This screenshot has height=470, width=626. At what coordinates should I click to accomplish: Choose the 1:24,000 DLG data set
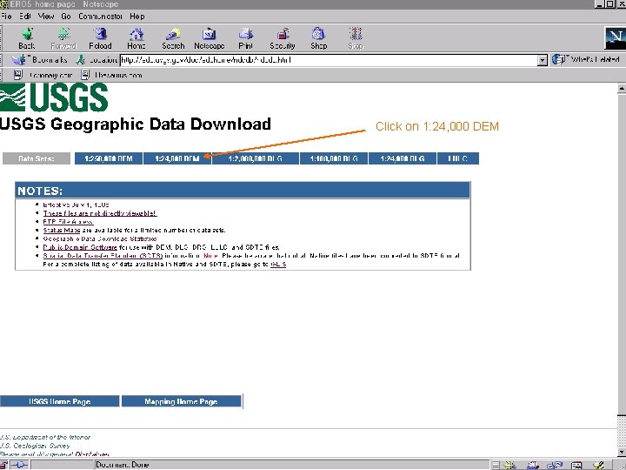(x=403, y=158)
